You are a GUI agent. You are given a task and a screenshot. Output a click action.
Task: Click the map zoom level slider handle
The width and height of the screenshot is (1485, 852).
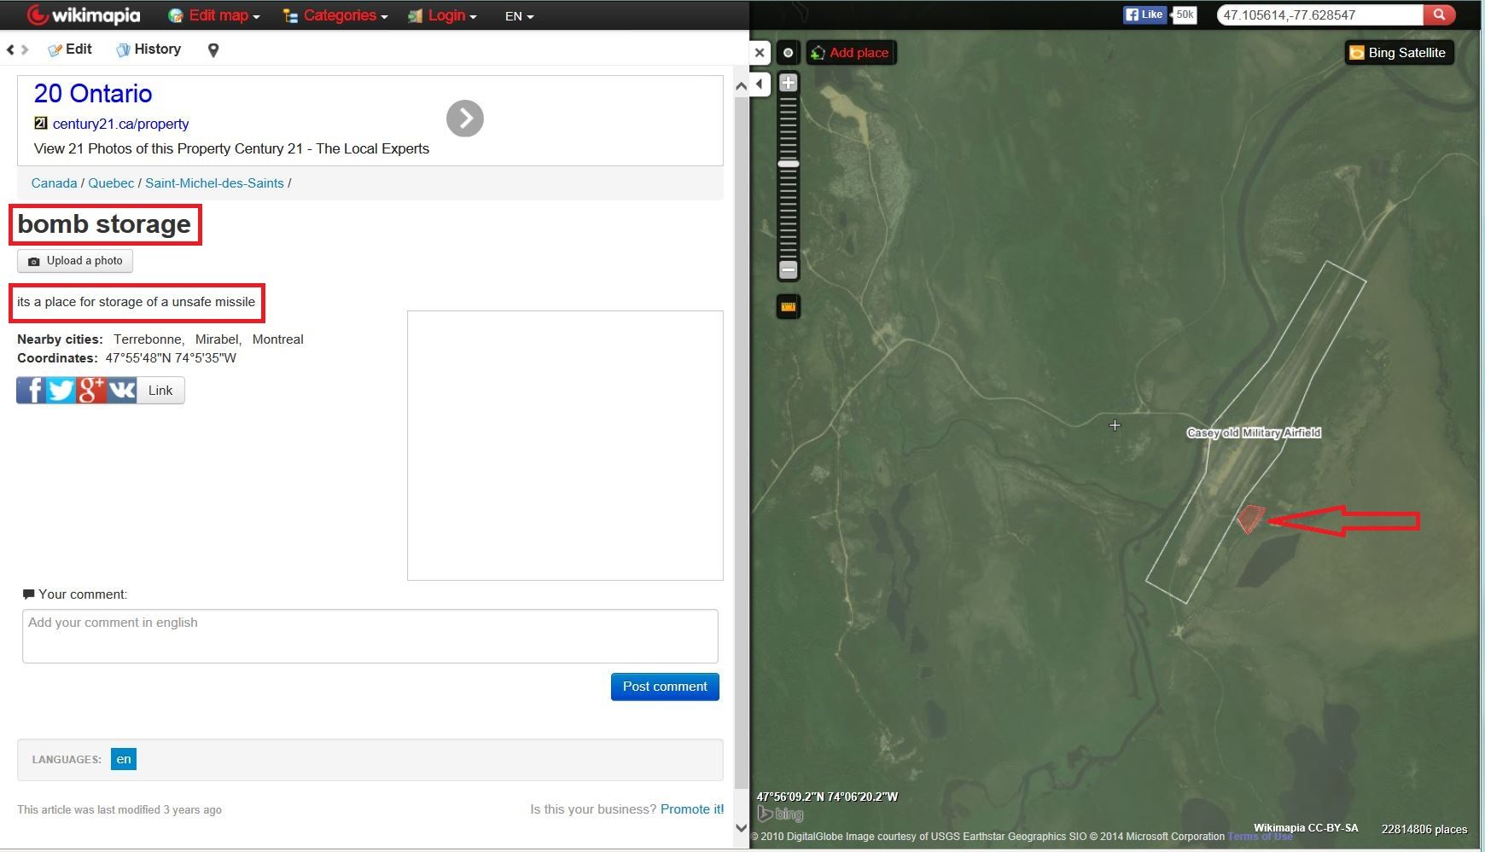[x=789, y=163]
